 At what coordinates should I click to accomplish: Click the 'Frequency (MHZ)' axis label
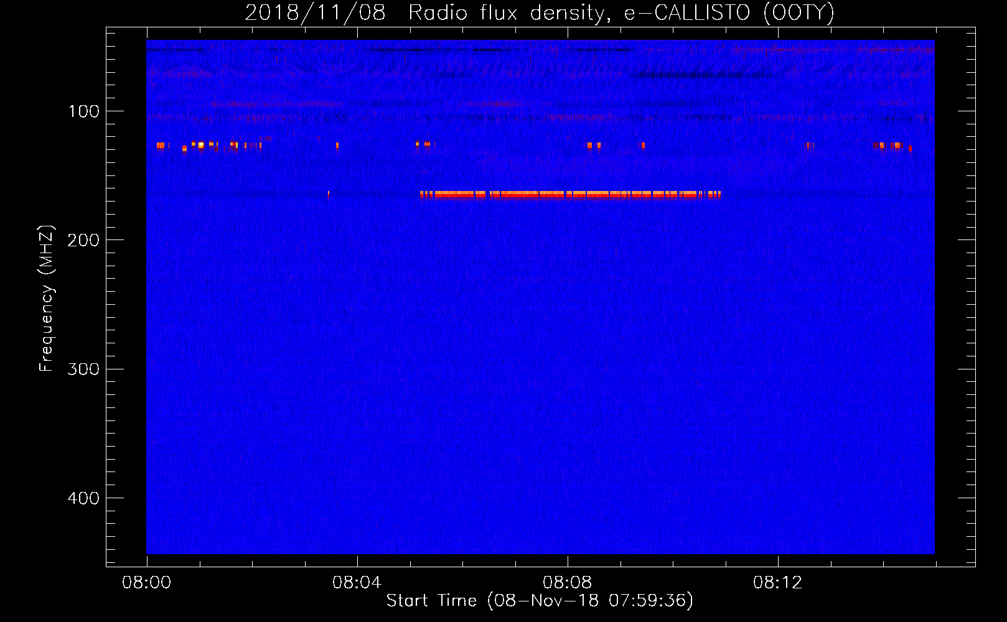(x=47, y=299)
